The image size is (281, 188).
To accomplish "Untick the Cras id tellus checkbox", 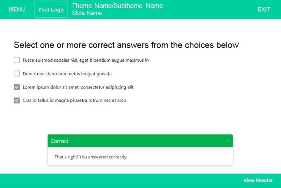I will coord(17,100).
